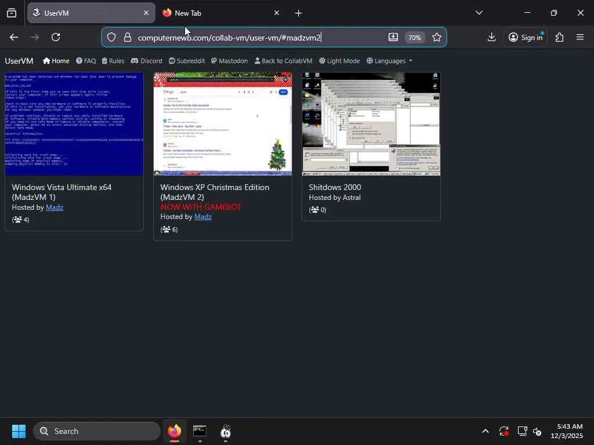The width and height of the screenshot is (594, 445).
Task: Open the clock showing 5:43 AM
Action: pyautogui.click(x=567, y=431)
